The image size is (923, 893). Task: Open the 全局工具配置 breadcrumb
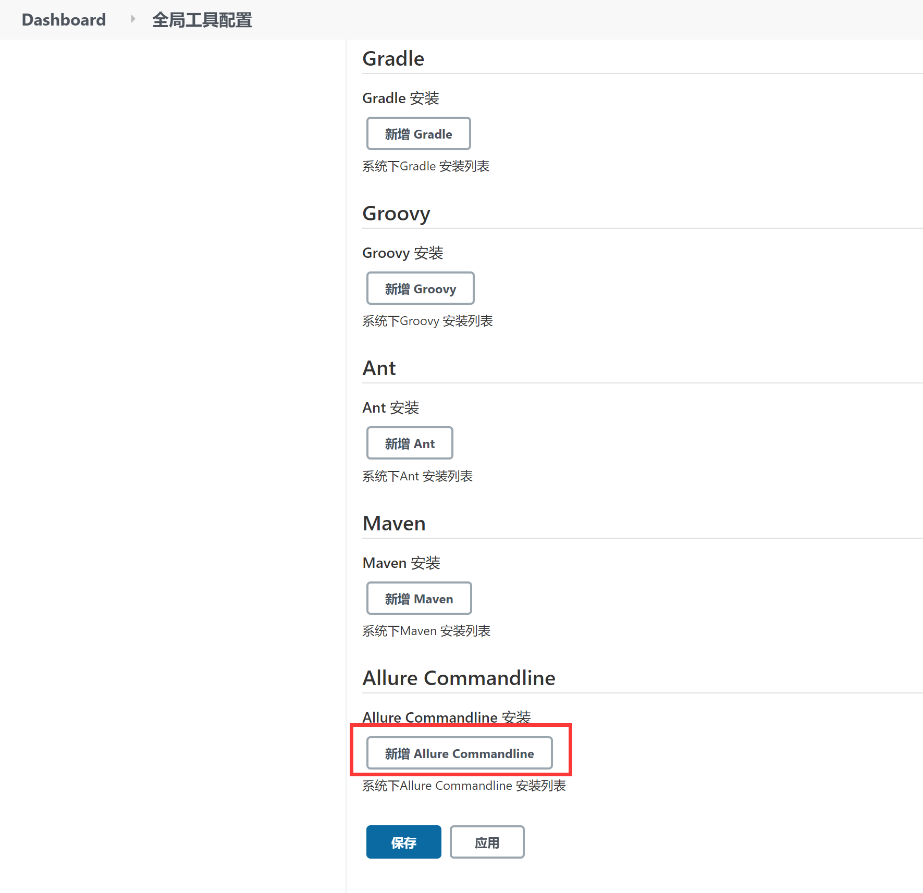[x=202, y=20]
